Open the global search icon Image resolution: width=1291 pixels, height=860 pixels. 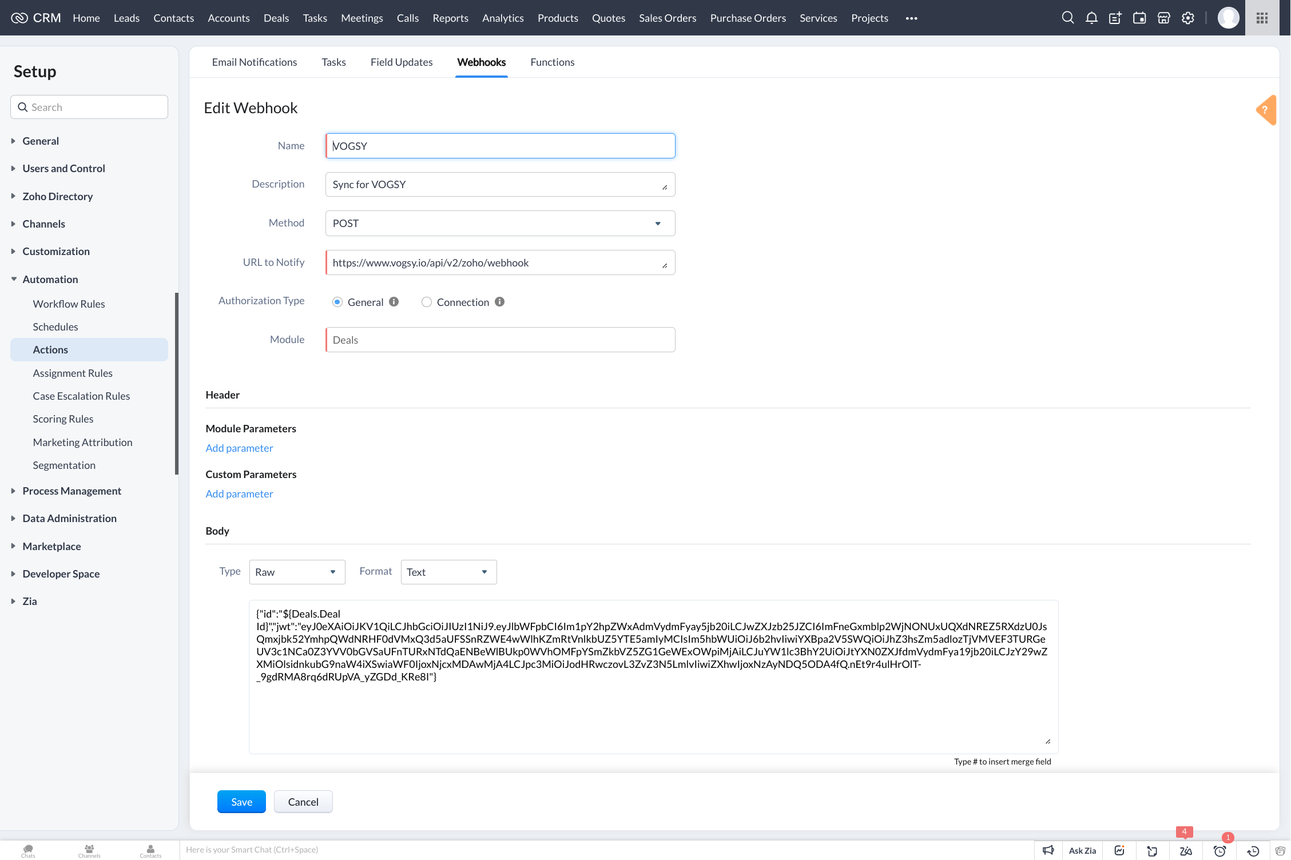[x=1067, y=18]
